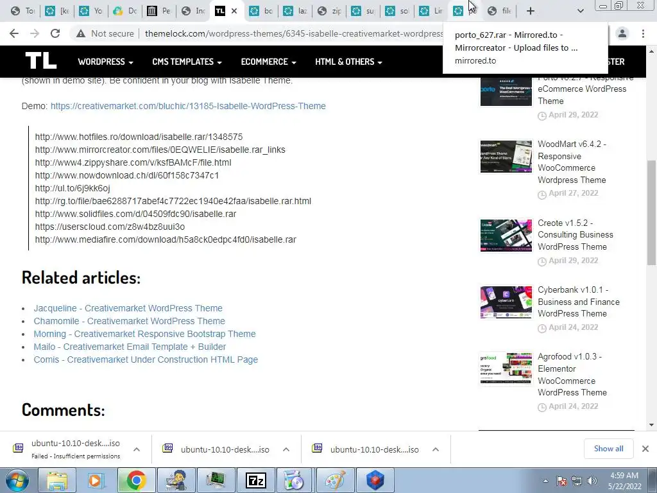Open the Chrome three-dot menu

click(x=643, y=33)
